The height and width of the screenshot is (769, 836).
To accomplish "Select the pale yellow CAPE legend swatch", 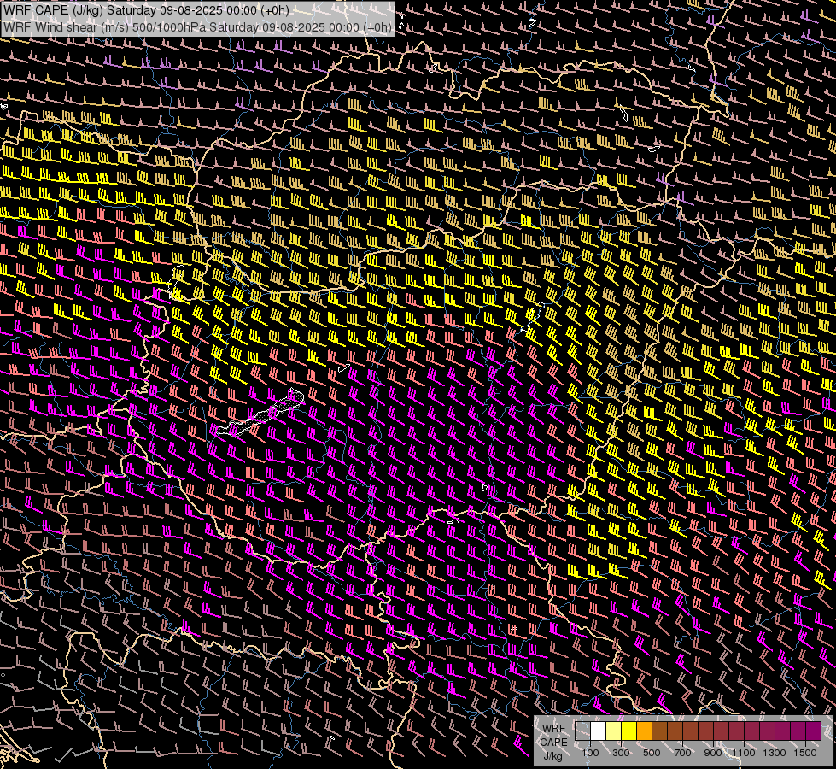I will tap(614, 731).
